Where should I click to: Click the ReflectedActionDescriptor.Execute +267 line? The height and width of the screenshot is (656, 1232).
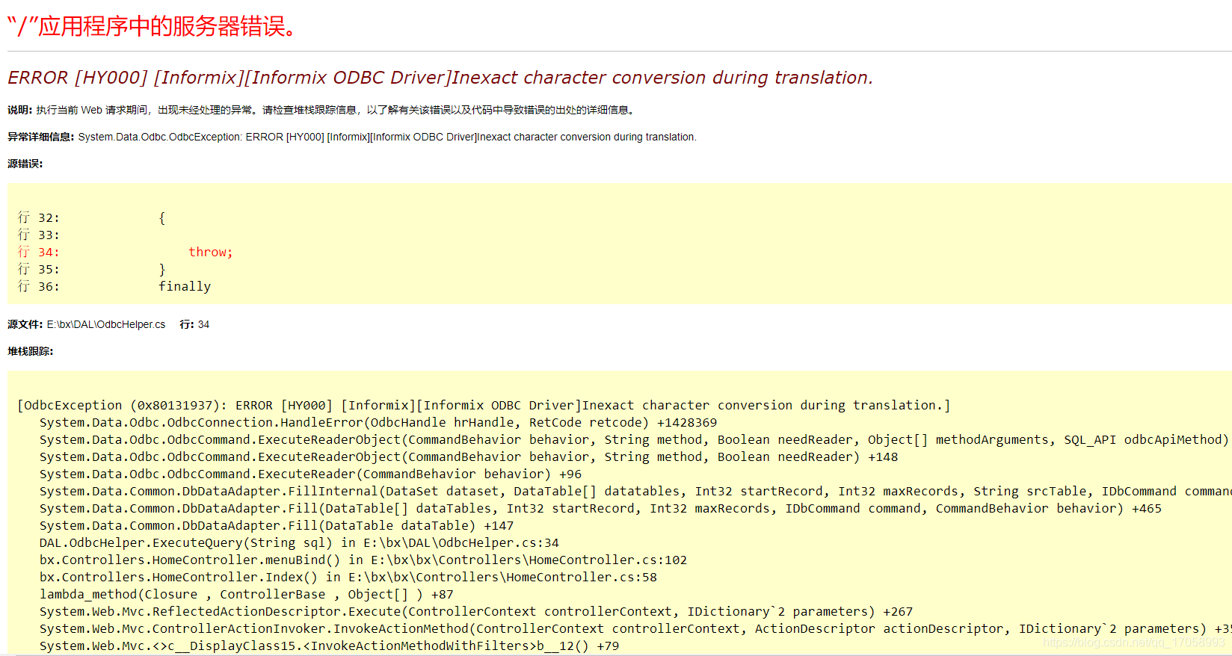click(476, 612)
